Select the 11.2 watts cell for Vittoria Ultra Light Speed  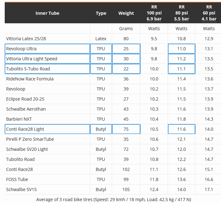coord(181,59)
